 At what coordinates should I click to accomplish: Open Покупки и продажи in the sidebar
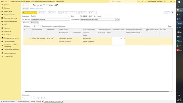point(10,15)
